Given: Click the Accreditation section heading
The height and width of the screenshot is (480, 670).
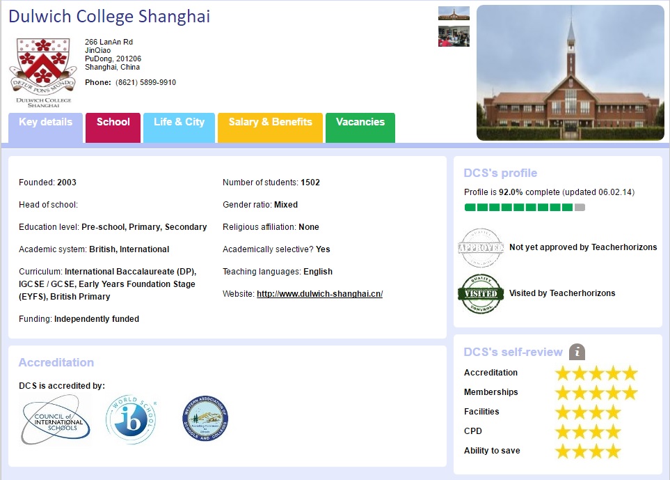Looking at the screenshot, I should tap(56, 363).
